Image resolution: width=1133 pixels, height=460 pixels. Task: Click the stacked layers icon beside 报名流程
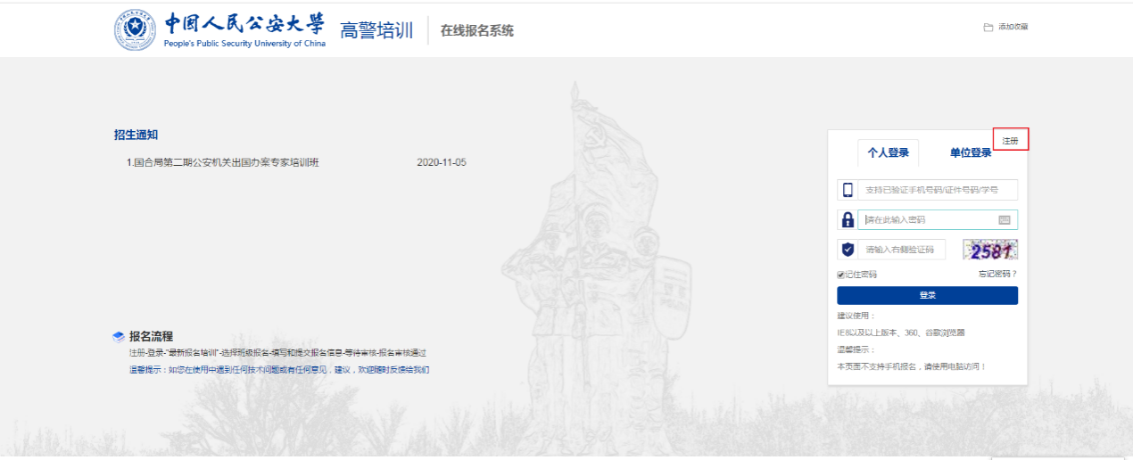point(119,337)
